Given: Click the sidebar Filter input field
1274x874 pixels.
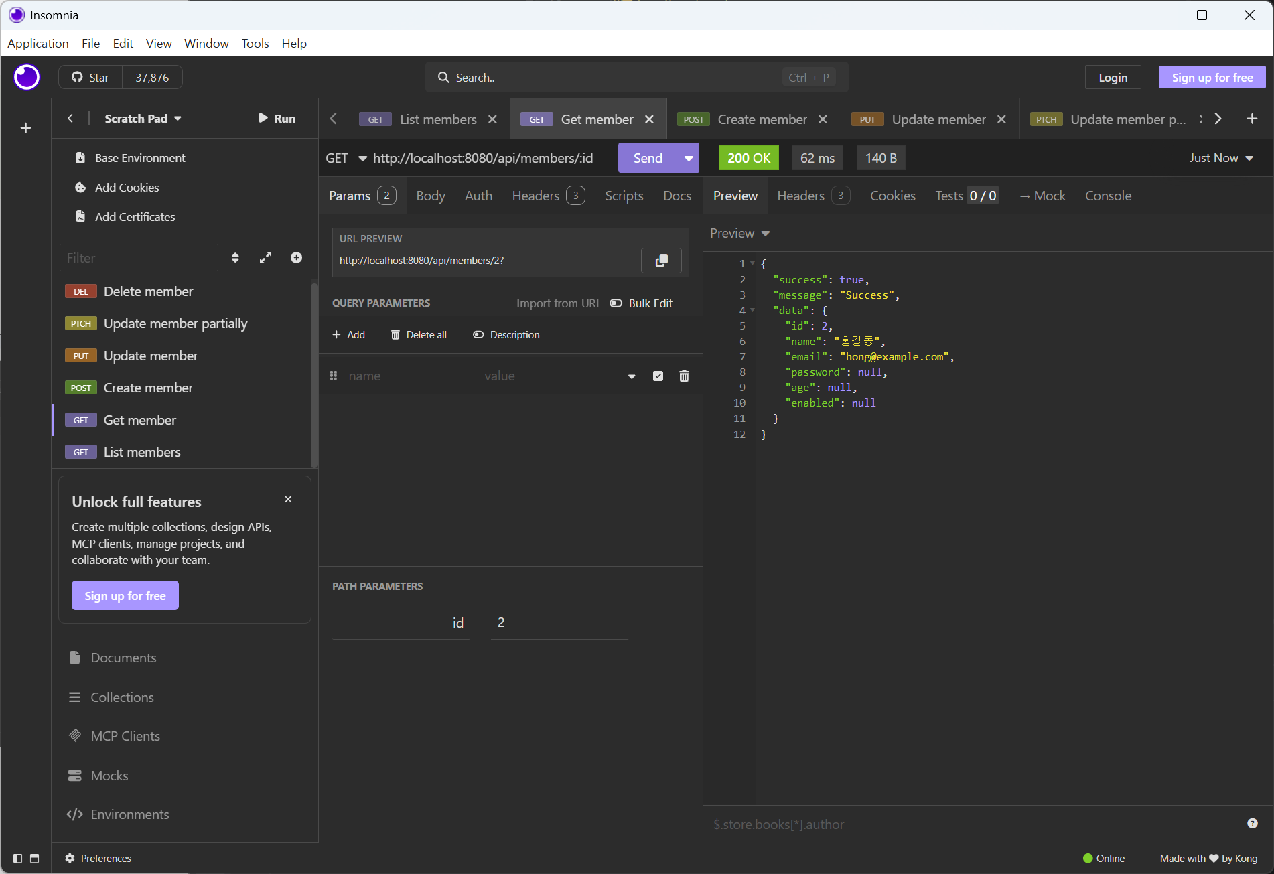Looking at the screenshot, I should tap(139, 258).
